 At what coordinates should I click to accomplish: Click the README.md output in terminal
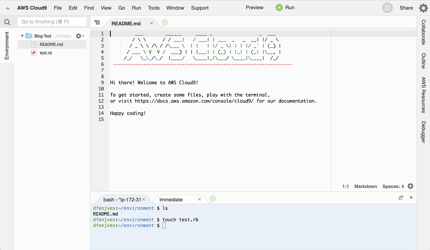(105, 214)
